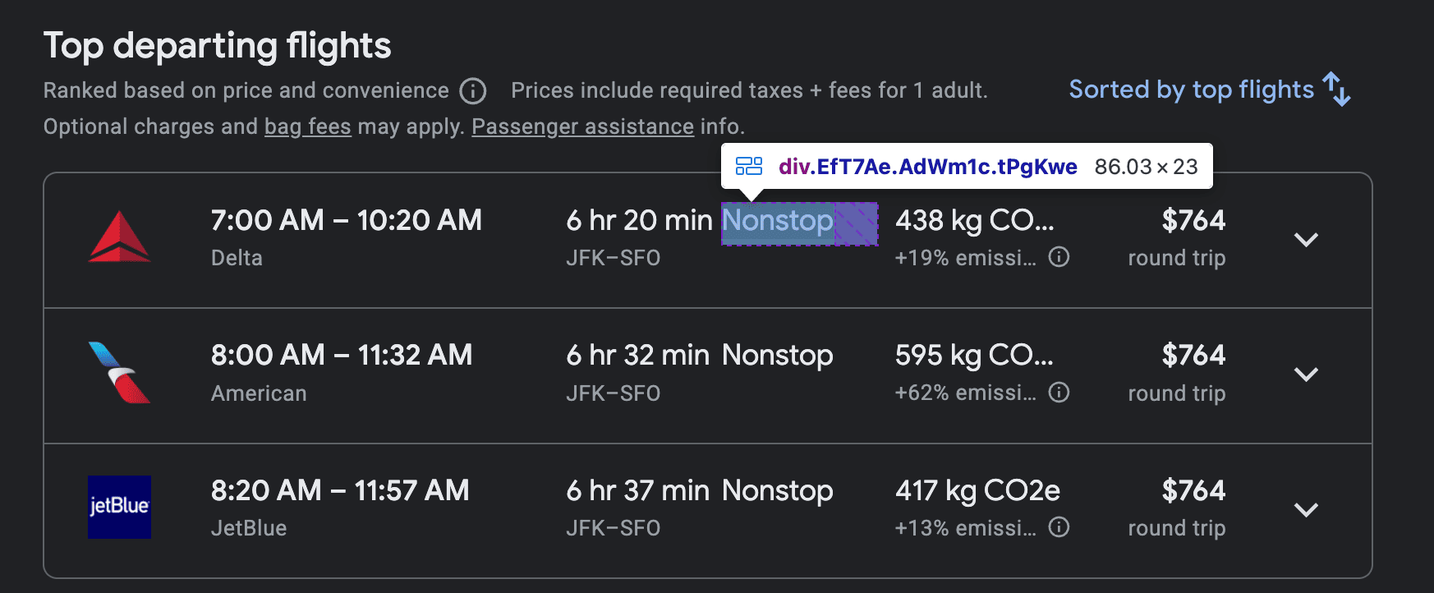This screenshot has width=1434, height=593.
Task: Select the Nonstop label on the American flight row
Action: pyautogui.click(x=777, y=355)
